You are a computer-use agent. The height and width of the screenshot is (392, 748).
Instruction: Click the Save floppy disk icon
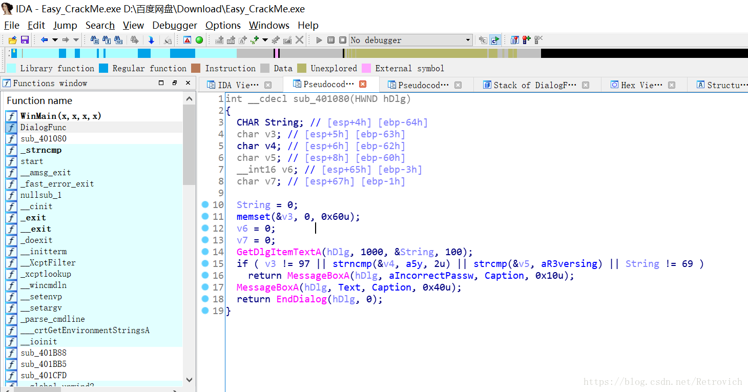click(x=25, y=40)
